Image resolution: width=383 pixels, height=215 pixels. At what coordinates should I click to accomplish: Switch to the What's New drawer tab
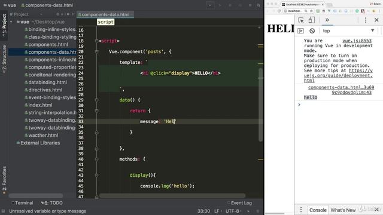click(343, 210)
